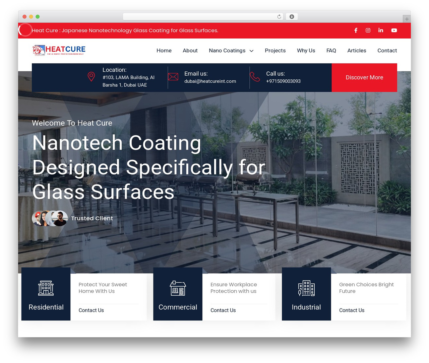Open the LinkedIn social icon

pyautogui.click(x=381, y=30)
